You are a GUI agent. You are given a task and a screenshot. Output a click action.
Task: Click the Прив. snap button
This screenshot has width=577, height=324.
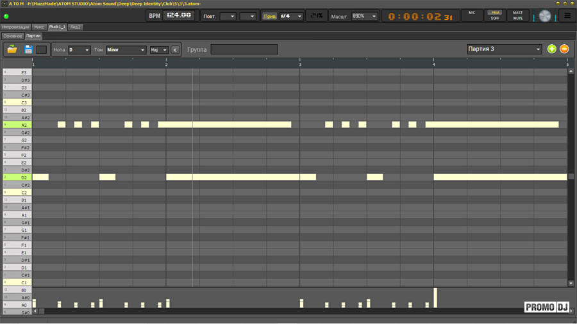pos(270,16)
